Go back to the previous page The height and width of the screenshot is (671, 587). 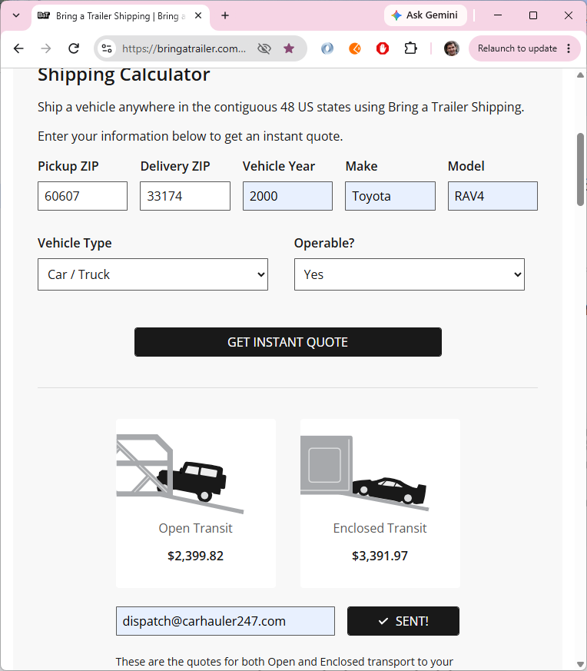click(18, 48)
